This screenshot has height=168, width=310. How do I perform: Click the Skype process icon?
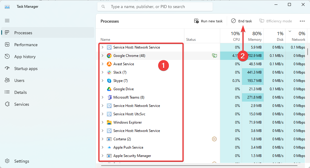[109, 80]
